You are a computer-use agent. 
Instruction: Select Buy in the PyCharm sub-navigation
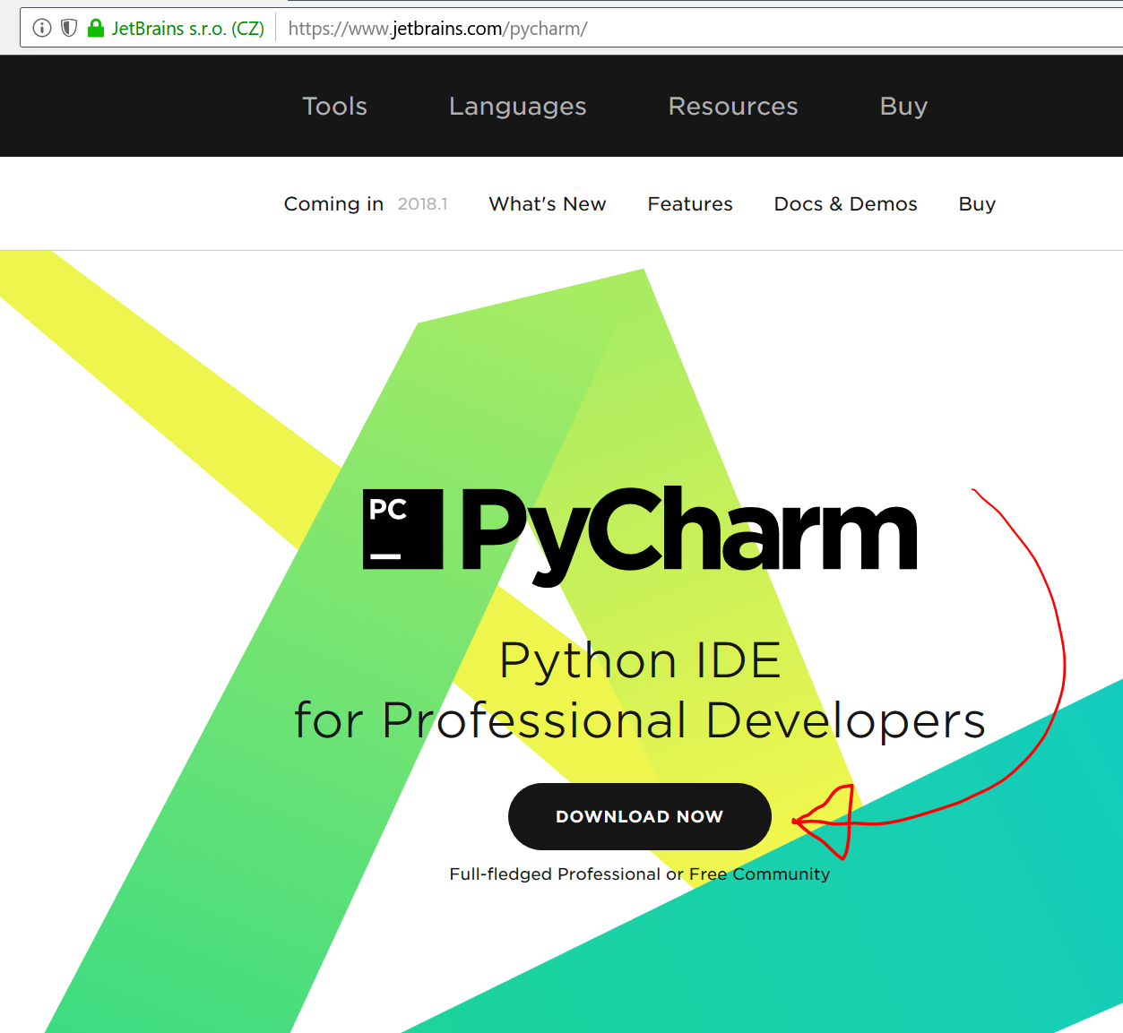coord(976,203)
